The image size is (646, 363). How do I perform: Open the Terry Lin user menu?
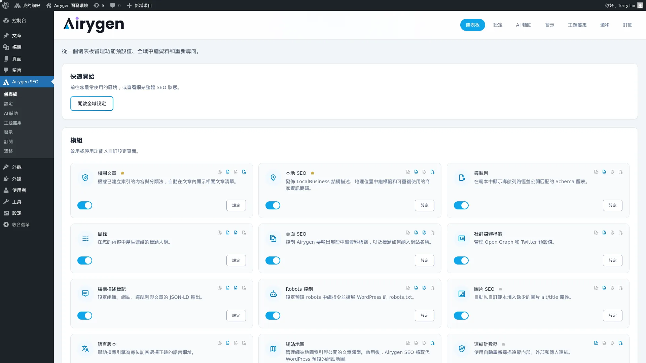point(624,5)
